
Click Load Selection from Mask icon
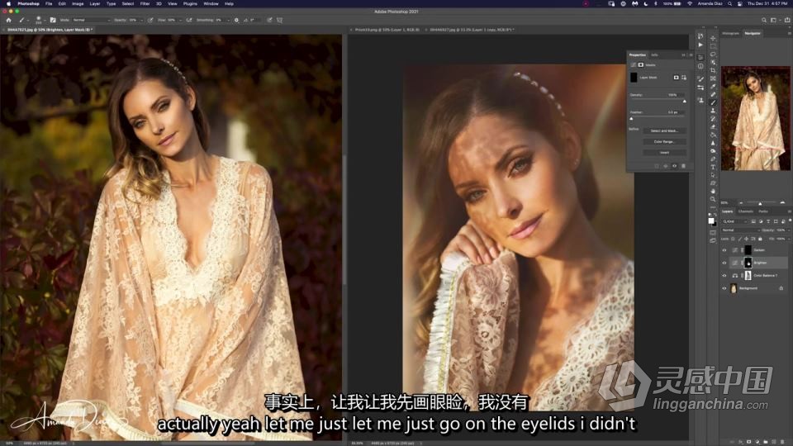point(657,166)
